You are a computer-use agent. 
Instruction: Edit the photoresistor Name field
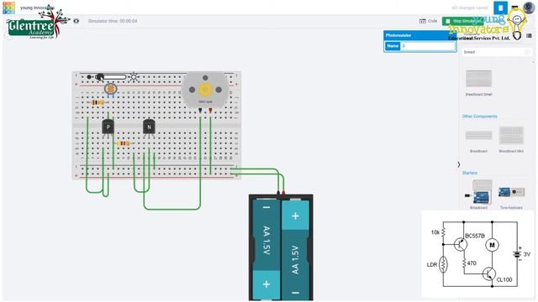(x=428, y=46)
